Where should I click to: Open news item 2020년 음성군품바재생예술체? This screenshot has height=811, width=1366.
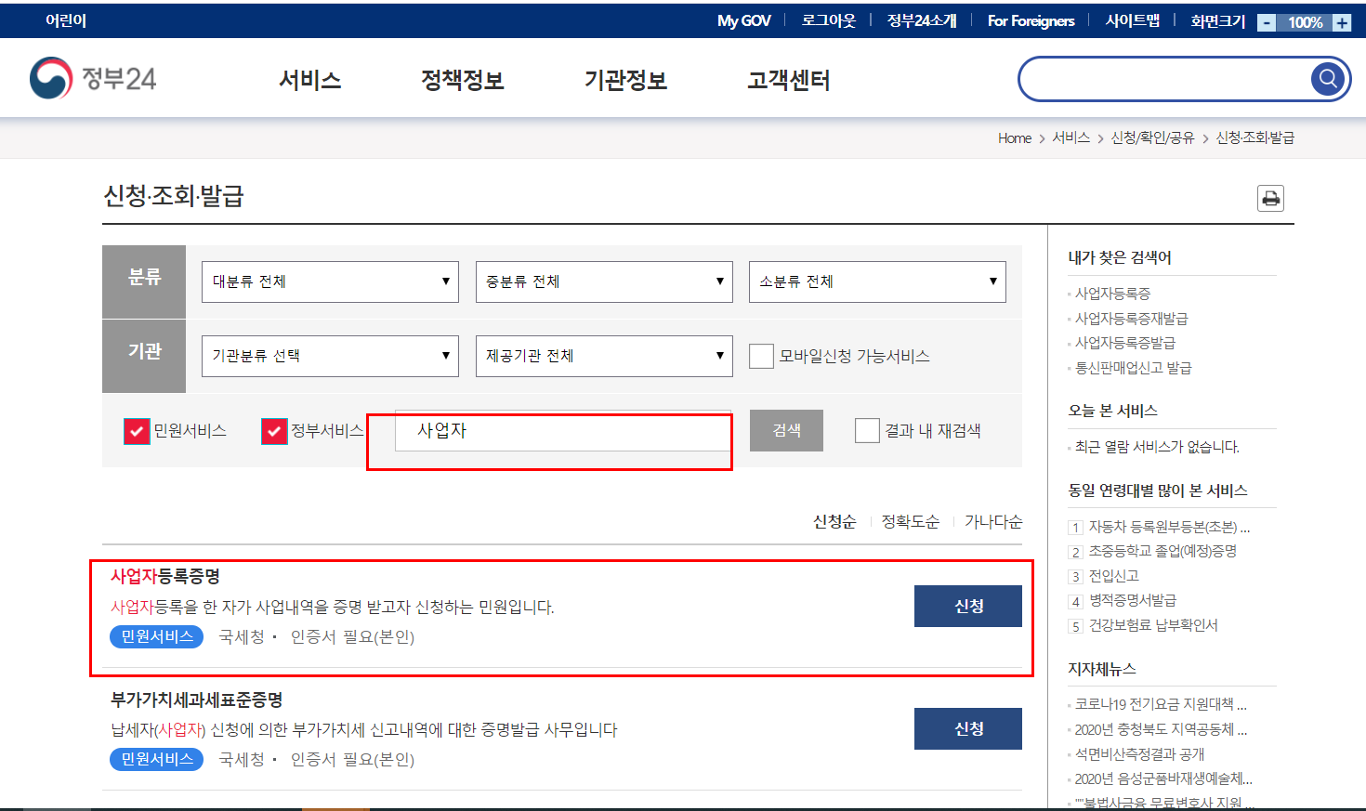click(1163, 778)
